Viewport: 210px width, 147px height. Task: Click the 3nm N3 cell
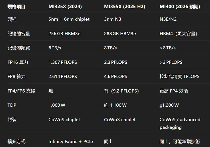pyautogui.click(x=113, y=19)
